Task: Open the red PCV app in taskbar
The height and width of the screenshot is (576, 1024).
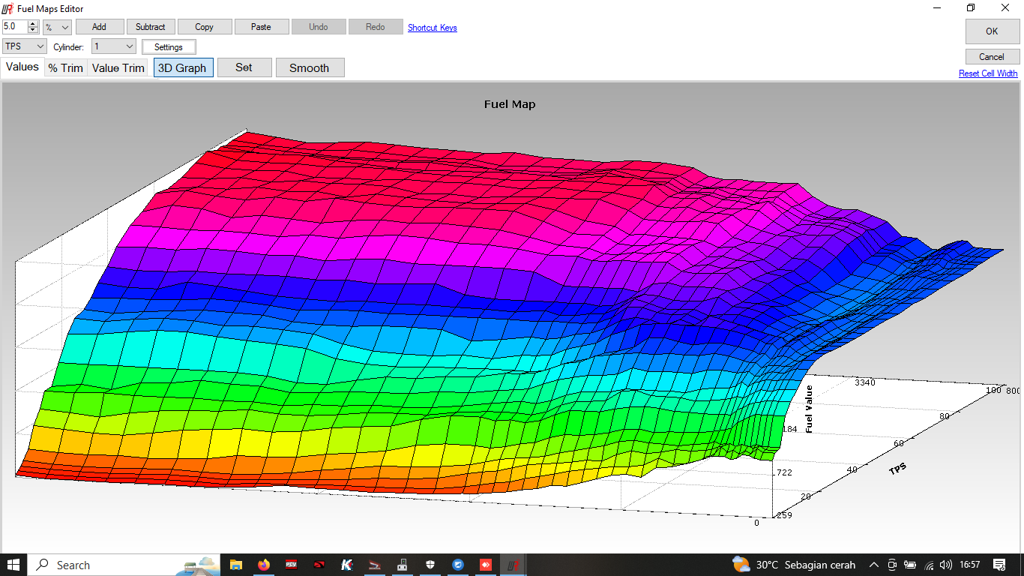Action: (x=291, y=565)
